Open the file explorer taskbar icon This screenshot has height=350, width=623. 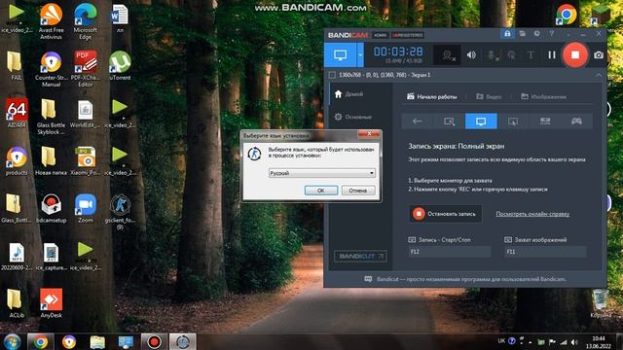click(97, 341)
